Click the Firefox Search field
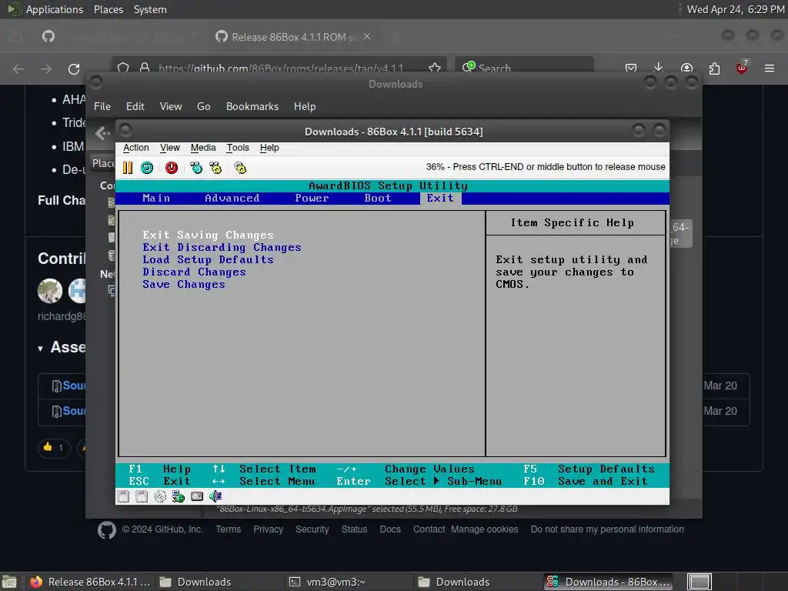The width and height of the screenshot is (788, 591). (x=524, y=68)
